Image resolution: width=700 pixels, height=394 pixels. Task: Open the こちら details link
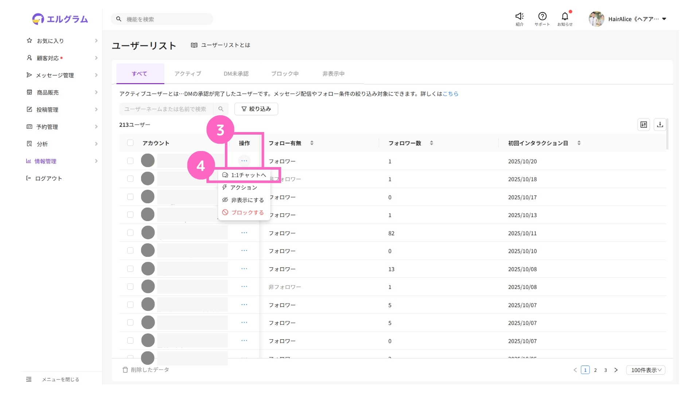450,94
